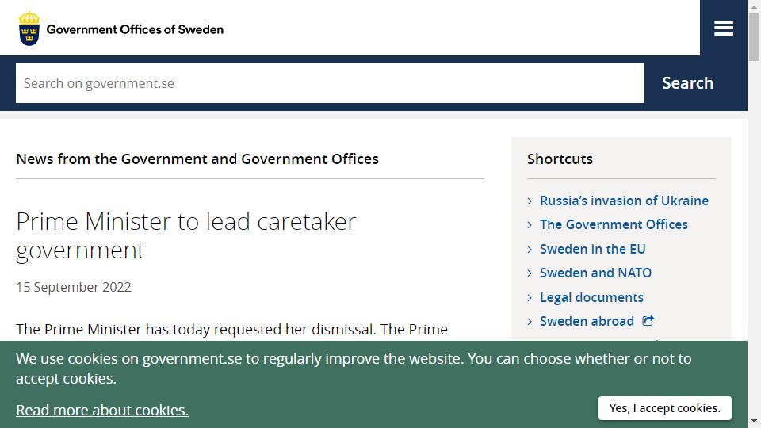Viewport: 761px width, 428px height.
Task: Open the Sweden in the EU shortcut
Action: (x=593, y=249)
